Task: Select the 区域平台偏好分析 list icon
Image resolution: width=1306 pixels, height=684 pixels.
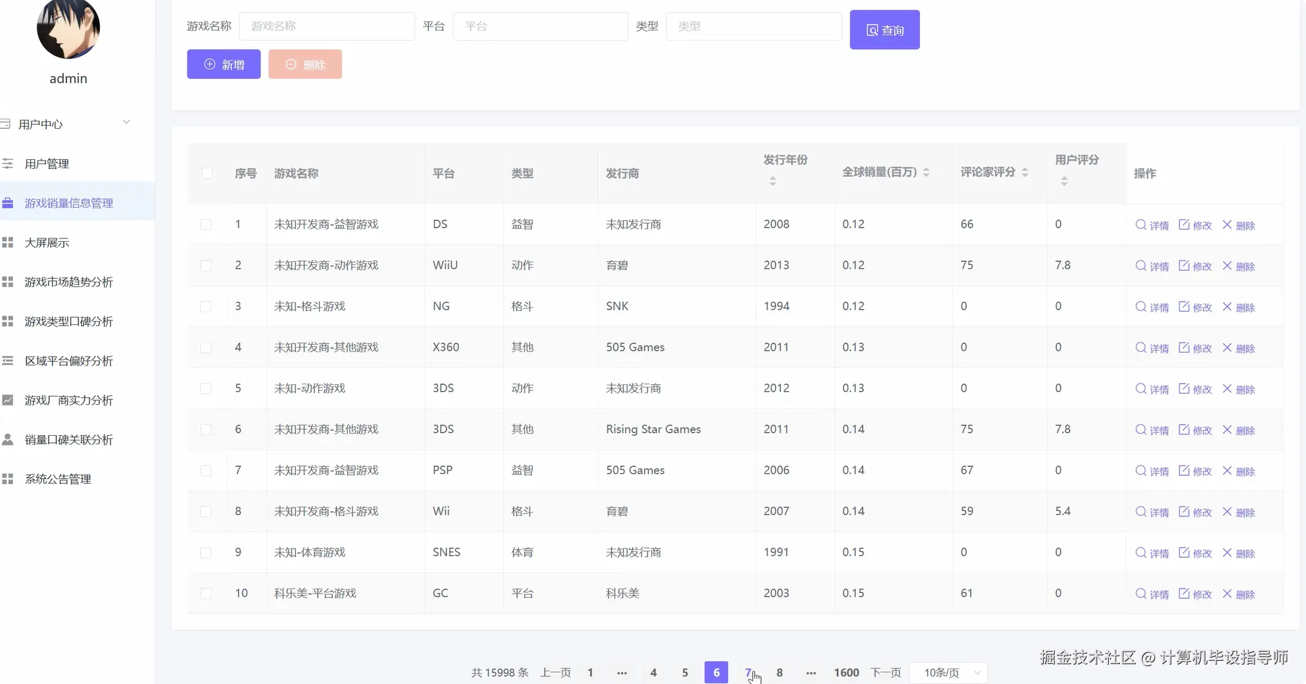Action: click(x=8, y=360)
